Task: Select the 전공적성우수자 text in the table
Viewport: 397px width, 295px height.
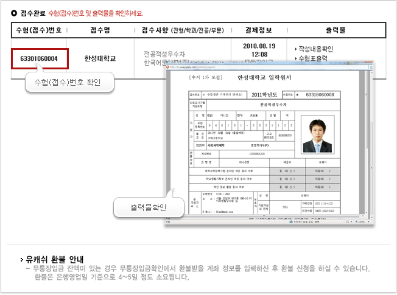Action: coord(164,54)
